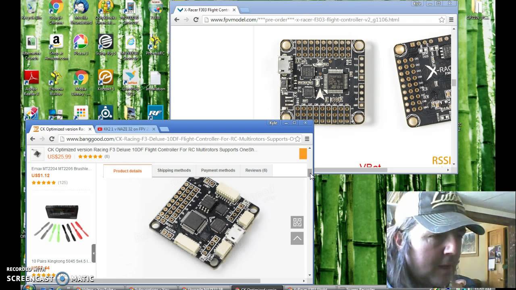Select the 7z938 desktop icon

click(155, 10)
